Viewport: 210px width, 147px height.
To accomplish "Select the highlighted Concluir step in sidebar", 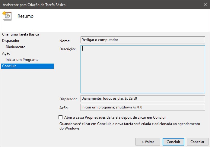I will coord(9,66).
